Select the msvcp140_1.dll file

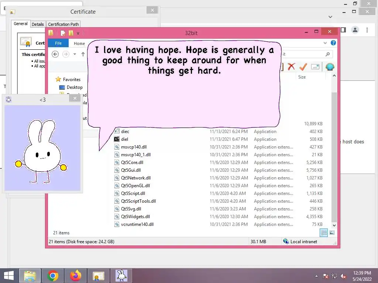(x=136, y=154)
